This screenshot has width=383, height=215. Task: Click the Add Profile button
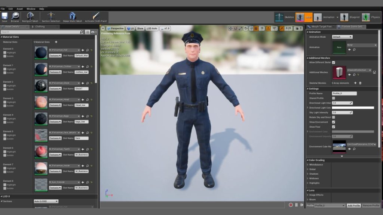(353, 205)
